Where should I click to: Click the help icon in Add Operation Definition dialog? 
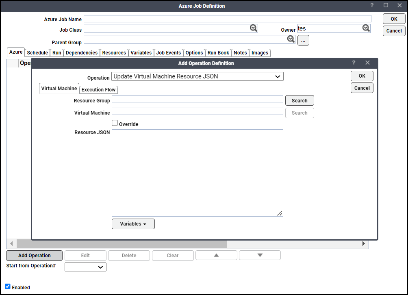(354, 63)
